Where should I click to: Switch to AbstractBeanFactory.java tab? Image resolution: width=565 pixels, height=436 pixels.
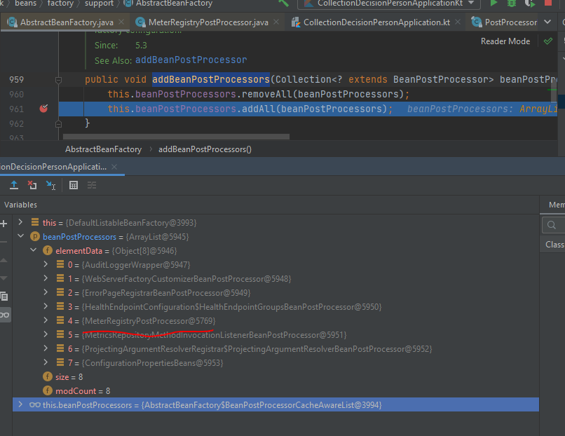[x=67, y=22]
